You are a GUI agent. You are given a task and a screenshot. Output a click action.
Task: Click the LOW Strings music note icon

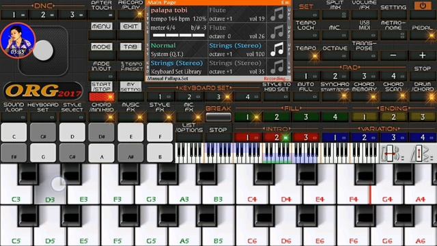coord(277,67)
